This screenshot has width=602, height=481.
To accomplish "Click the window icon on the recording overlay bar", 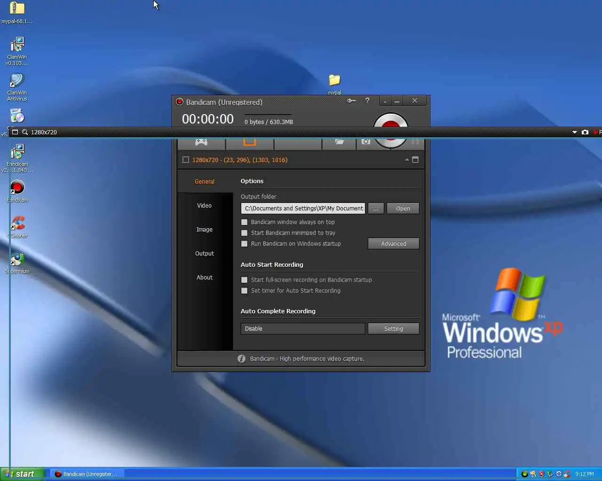I will point(15,132).
